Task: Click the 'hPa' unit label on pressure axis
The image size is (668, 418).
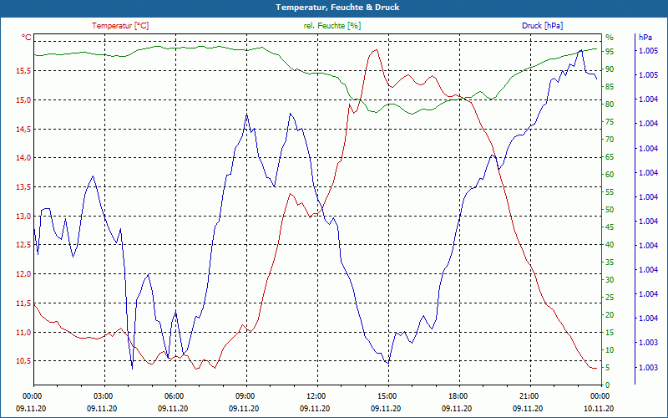Action: [645, 38]
